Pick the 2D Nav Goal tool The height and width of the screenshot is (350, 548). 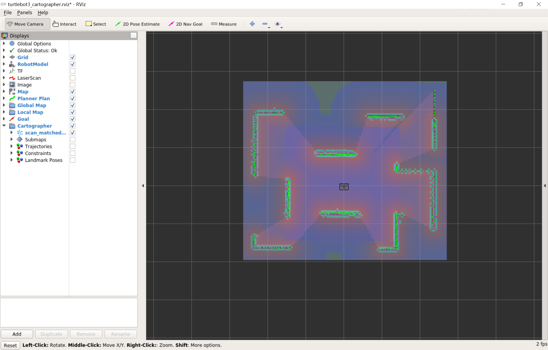tap(185, 24)
